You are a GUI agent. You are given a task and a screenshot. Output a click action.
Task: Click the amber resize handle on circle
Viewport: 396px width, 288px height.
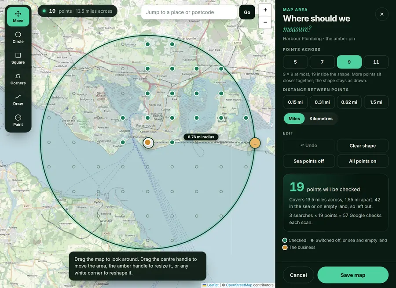pos(255,144)
